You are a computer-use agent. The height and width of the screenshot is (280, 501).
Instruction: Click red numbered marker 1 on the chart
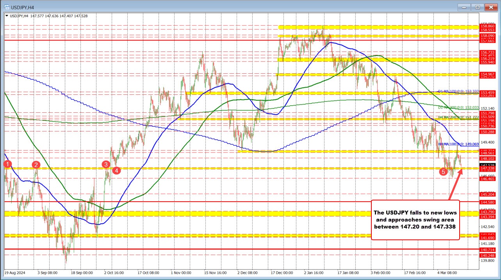pyautogui.click(x=7, y=164)
